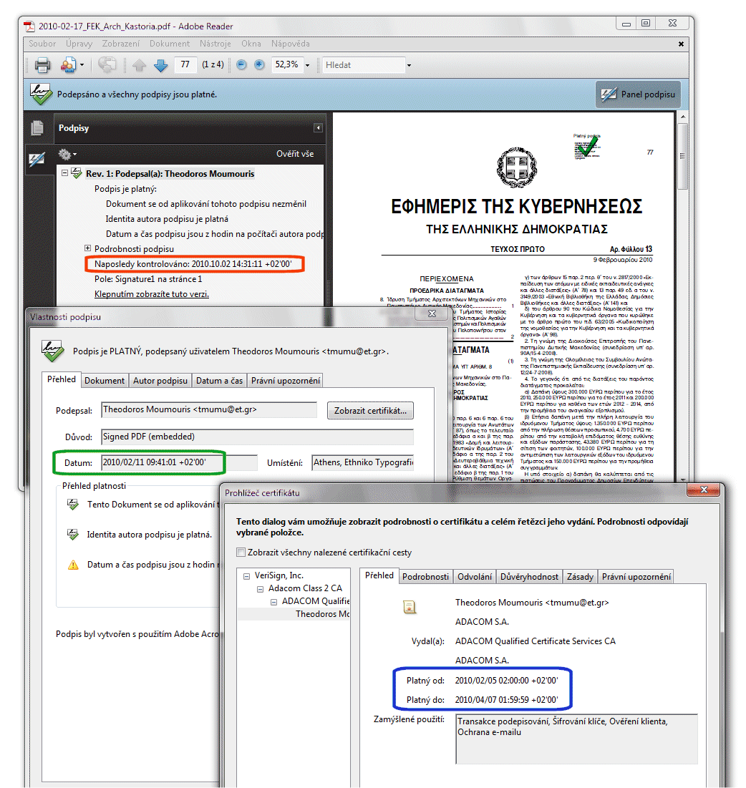This screenshot has height=788, width=746.
Task: Switch to Odvolání tab in certificate viewer
Action: tap(475, 576)
